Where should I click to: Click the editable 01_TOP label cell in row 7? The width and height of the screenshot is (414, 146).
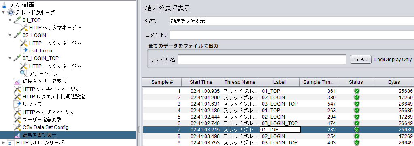tap(280, 129)
